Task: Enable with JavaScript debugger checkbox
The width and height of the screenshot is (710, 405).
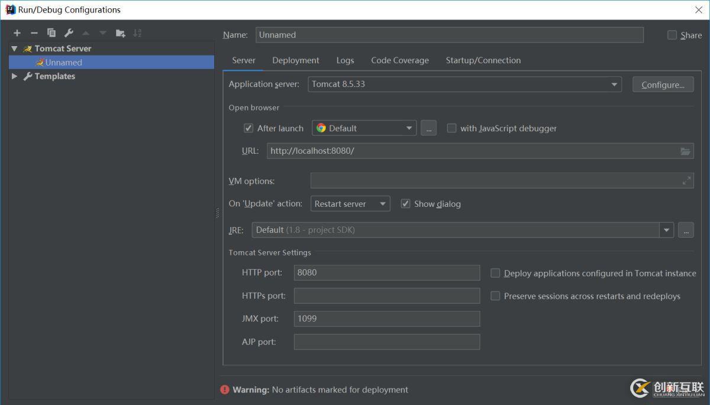Action: (x=451, y=128)
